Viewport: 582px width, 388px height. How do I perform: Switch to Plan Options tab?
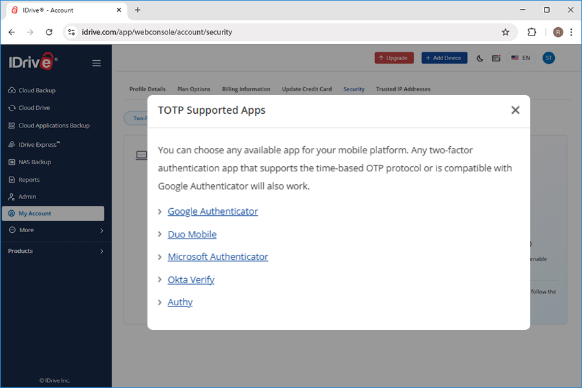click(194, 89)
